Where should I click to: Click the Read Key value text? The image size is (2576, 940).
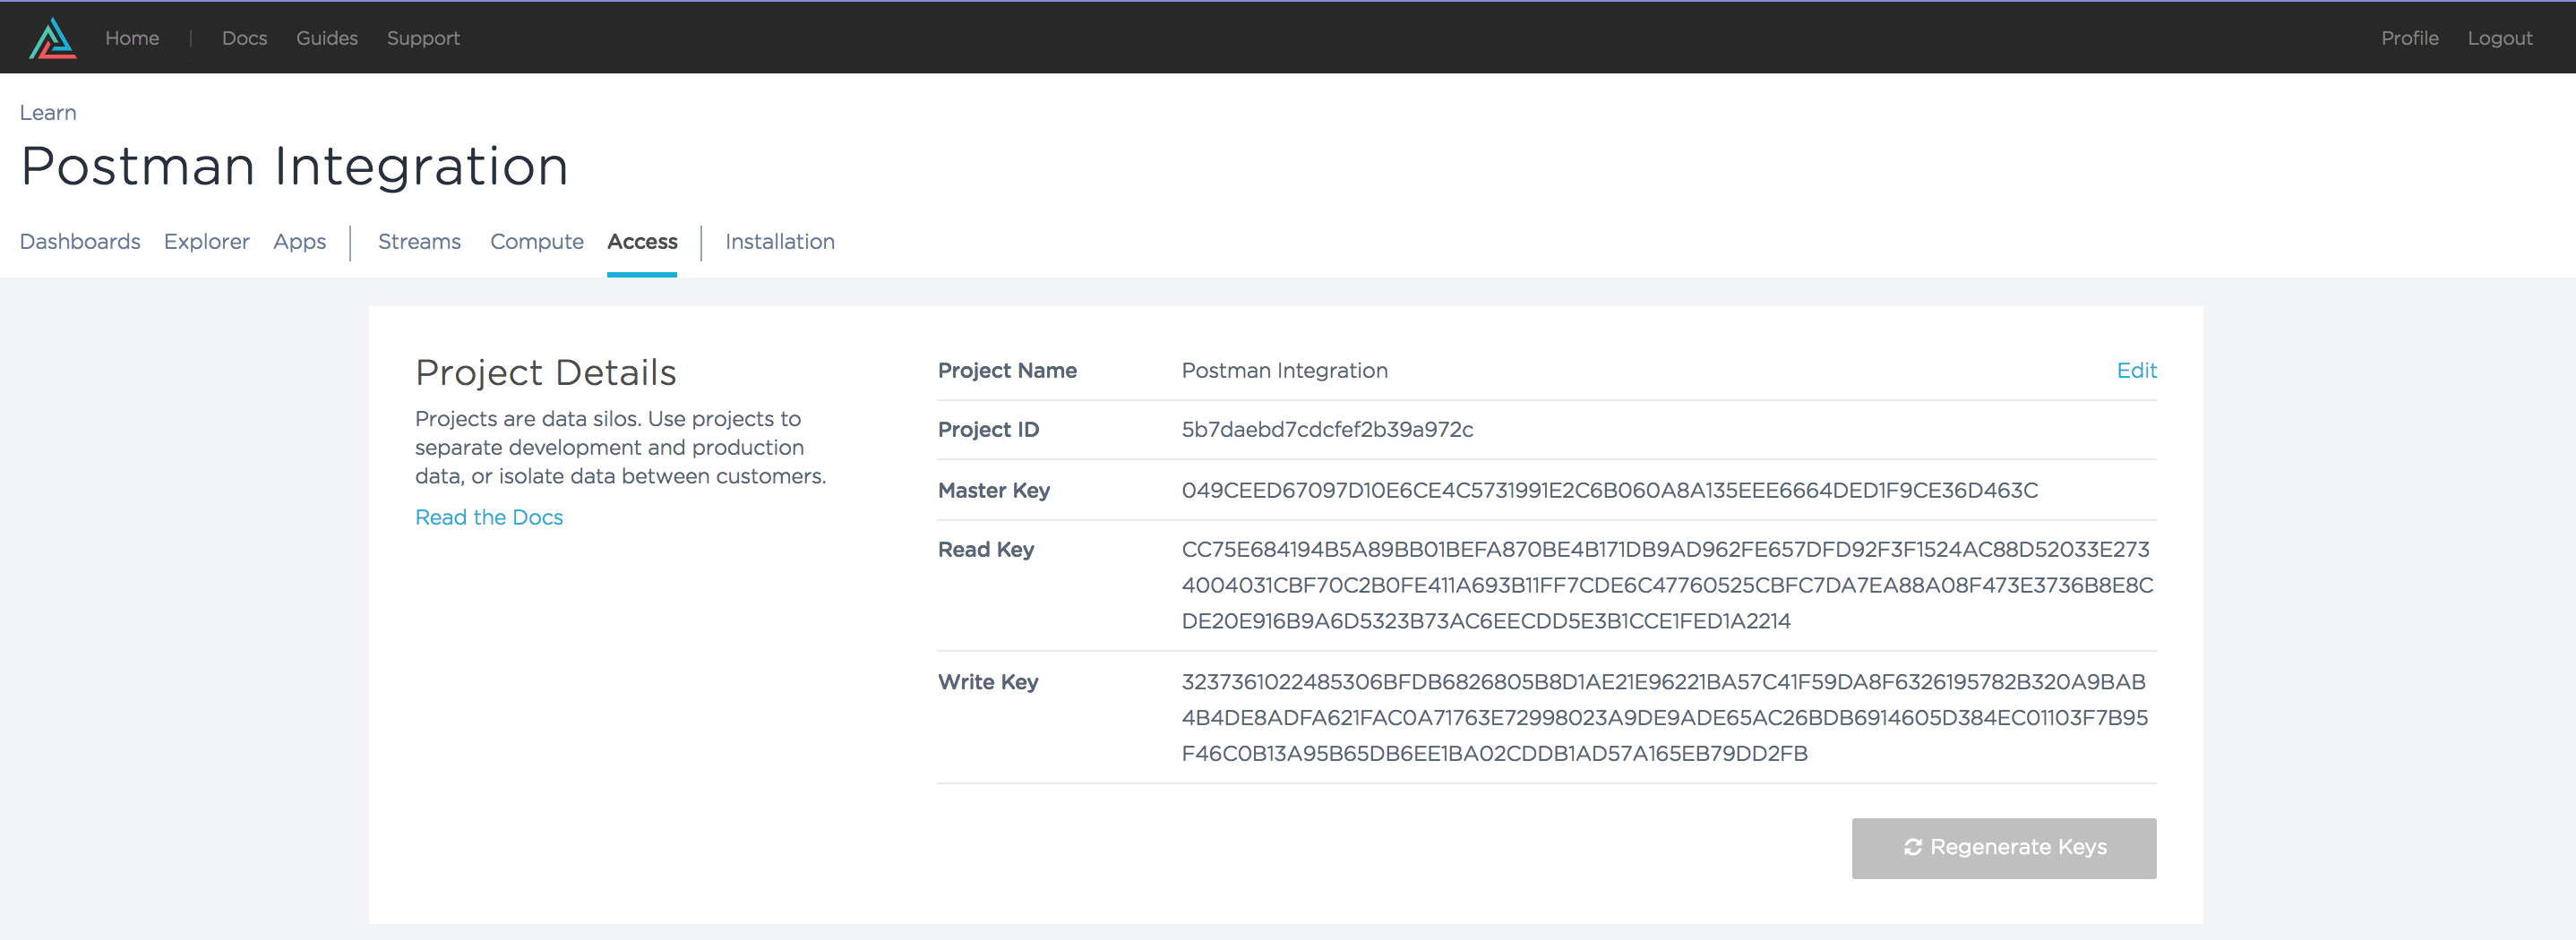(1667, 585)
